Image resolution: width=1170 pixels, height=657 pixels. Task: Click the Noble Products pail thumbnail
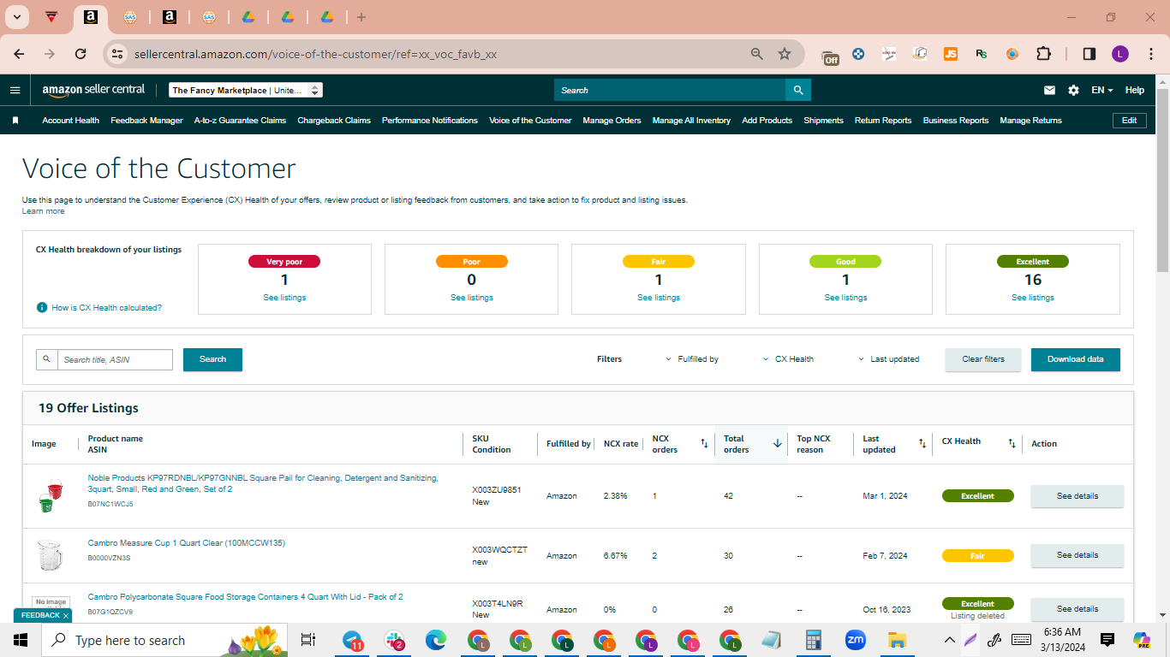click(51, 495)
